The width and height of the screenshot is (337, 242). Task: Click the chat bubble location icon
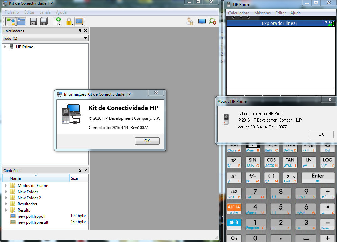click(213, 22)
